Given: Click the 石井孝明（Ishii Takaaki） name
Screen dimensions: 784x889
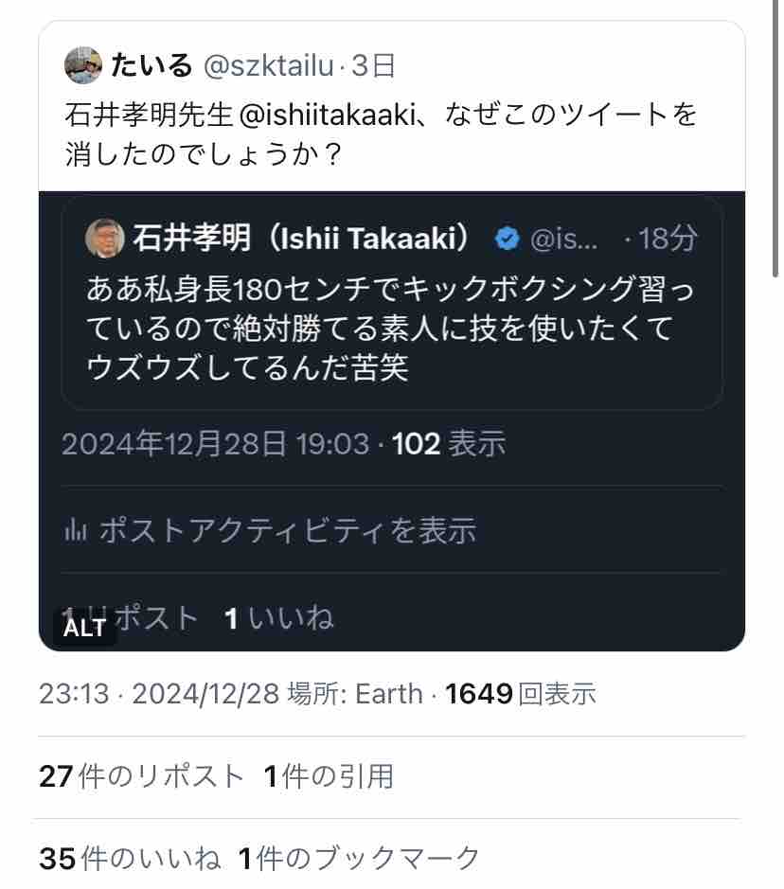Looking at the screenshot, I should (x=303, y=239).
